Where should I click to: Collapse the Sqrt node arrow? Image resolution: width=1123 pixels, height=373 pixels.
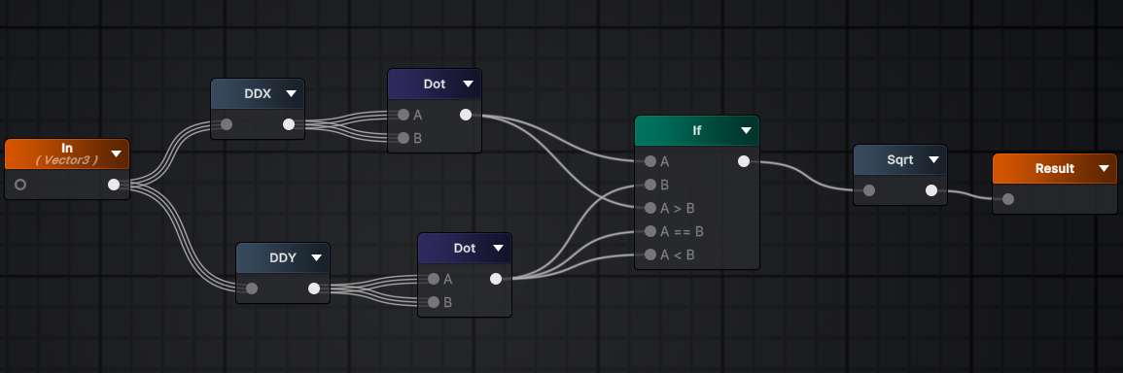(933, 159)
